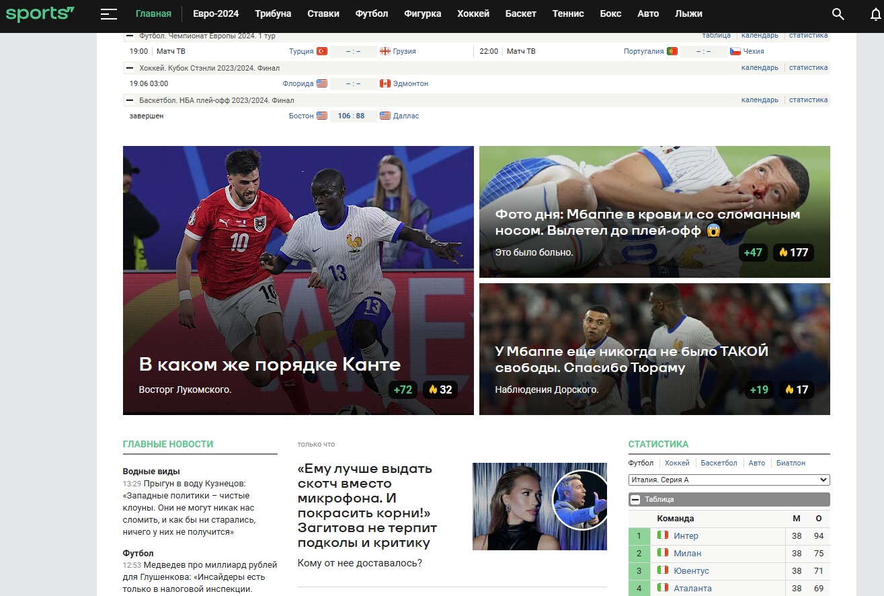Open статистика link in Кубок Стэнли row

point(808,67)
